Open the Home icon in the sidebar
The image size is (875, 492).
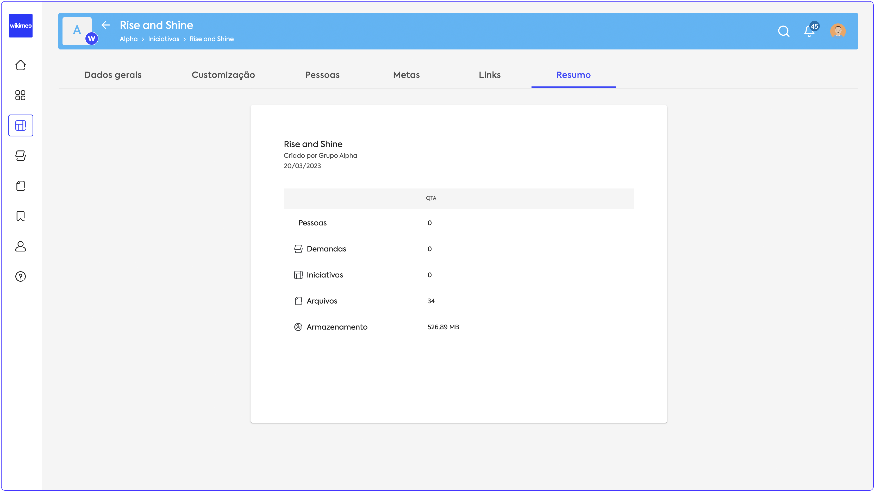[x=21, y=65]
